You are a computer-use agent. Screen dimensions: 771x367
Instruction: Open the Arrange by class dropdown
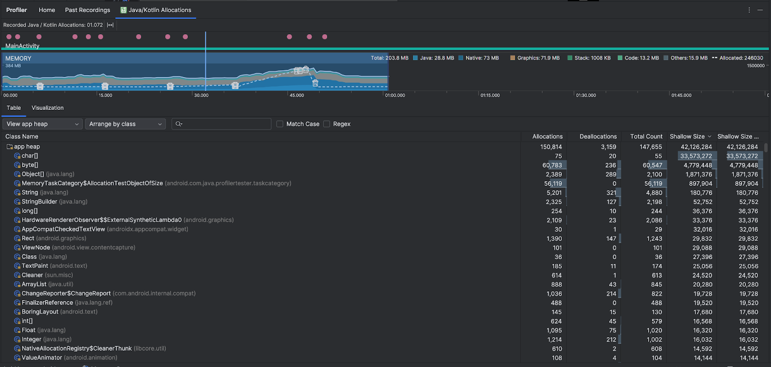coord(125,124)
